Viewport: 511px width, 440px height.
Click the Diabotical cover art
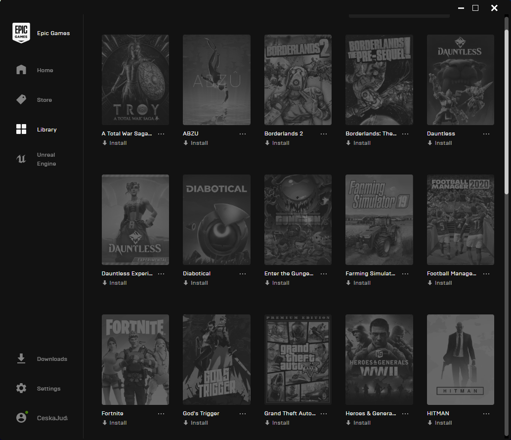[217, 220]
